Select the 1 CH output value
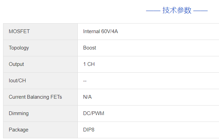Viewport: 219px width, 140px height. tap(89, 64)
